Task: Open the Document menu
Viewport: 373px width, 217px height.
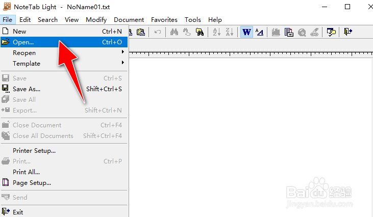Action: click(x=129, y=20)
